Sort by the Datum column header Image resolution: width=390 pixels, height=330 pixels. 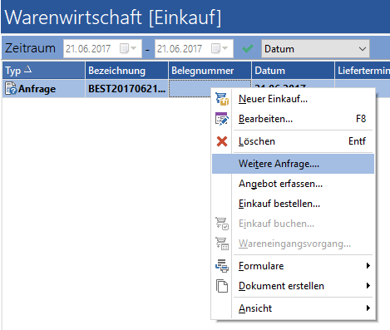pos(293,71)
